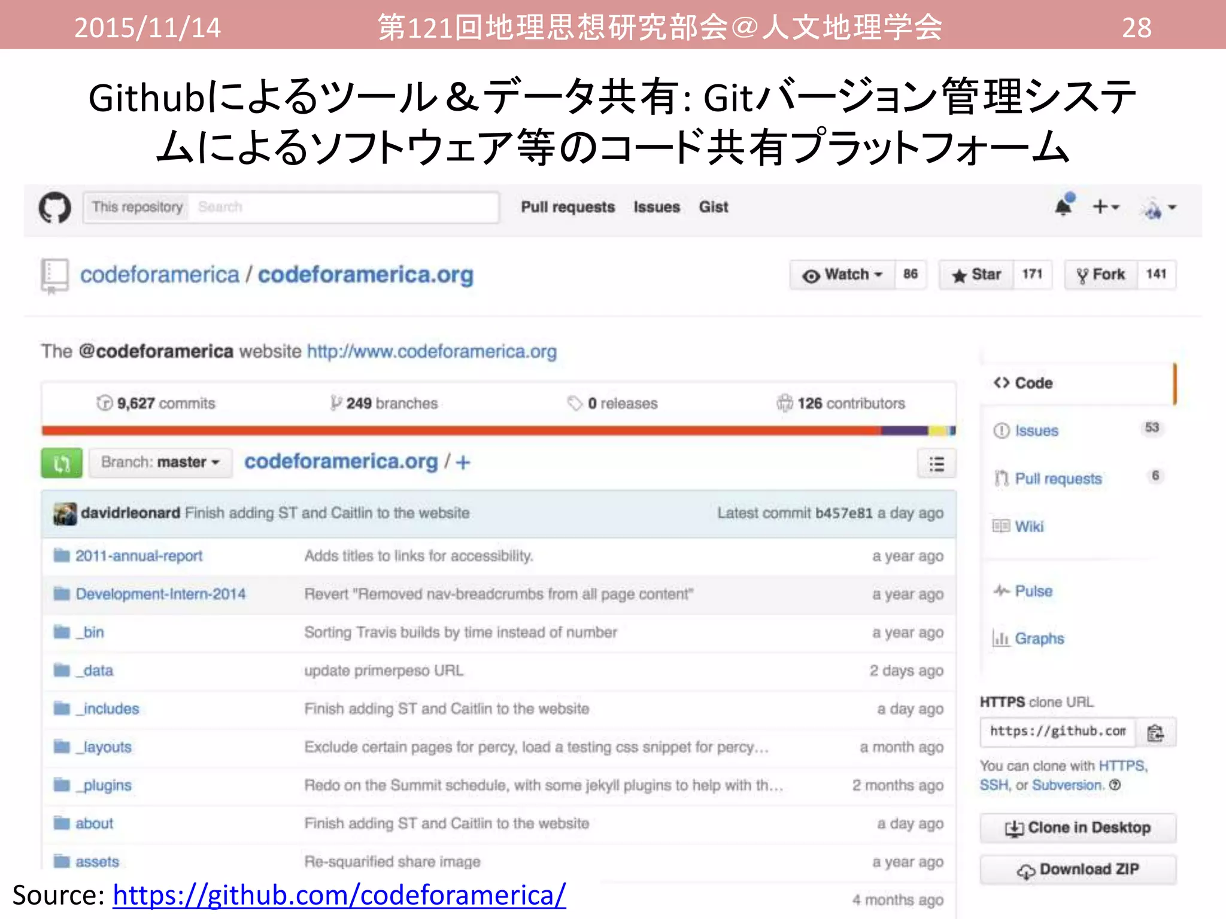This screenshot has width=1226, height=919.
Task: Open the _plugins folder
Action: click(x=104, y=786)
